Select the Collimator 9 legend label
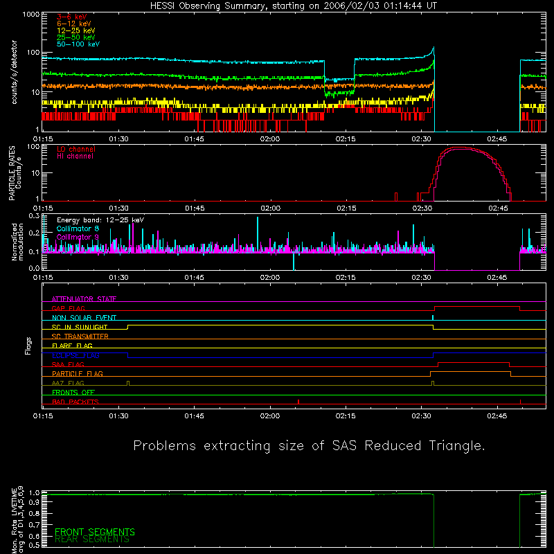Screen dimensions: 554x554 coord(78,237)
